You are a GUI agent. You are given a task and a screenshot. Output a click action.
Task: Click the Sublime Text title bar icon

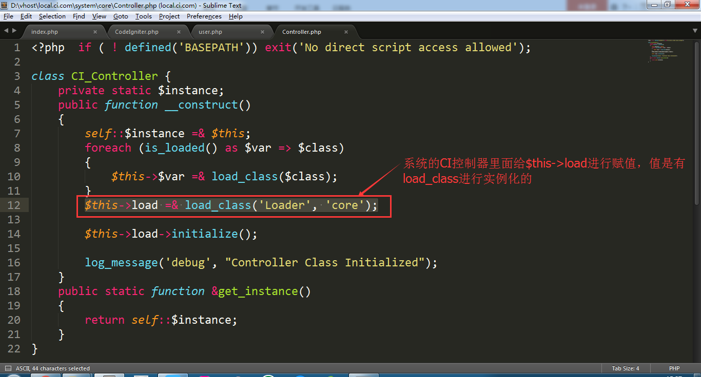pos(5,5)
